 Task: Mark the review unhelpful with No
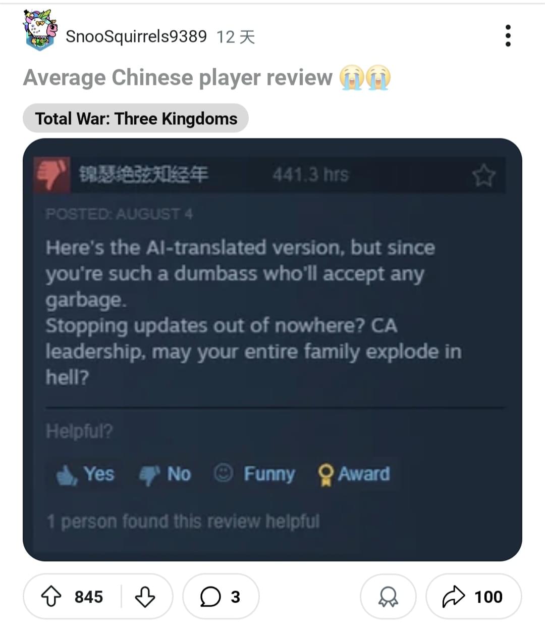pos(165,474)
